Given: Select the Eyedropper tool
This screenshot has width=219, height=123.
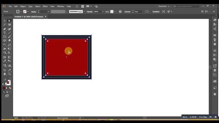Looking at the screenshot, I should coord(5,61).
